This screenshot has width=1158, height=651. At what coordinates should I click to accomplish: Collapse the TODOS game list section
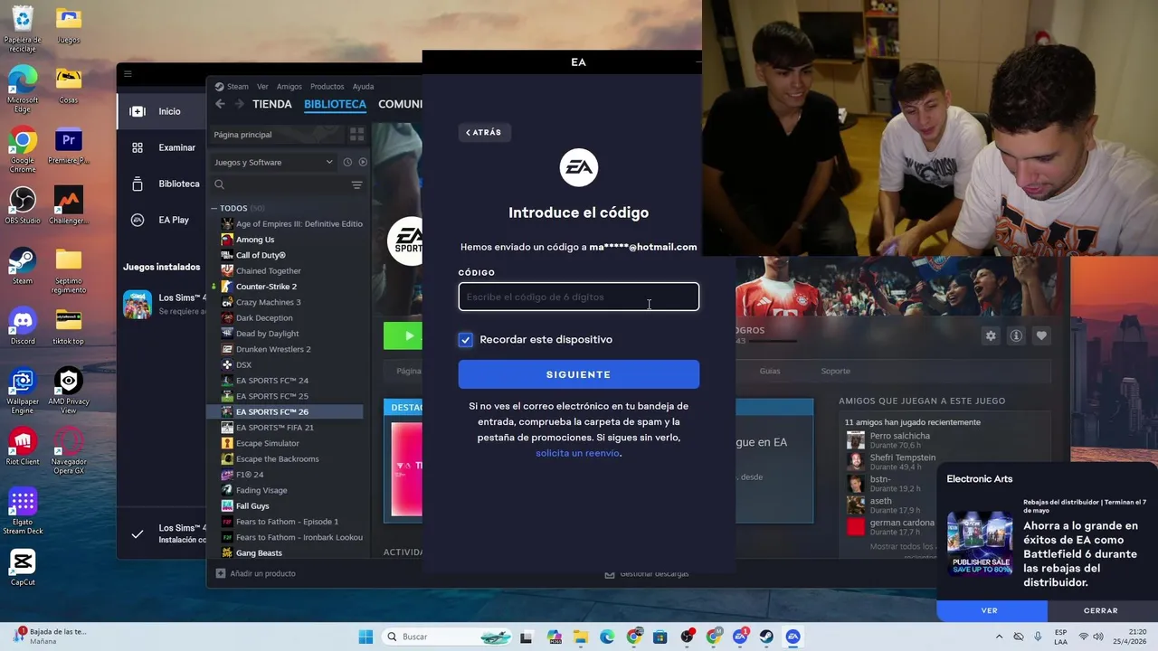click(214, 208)
